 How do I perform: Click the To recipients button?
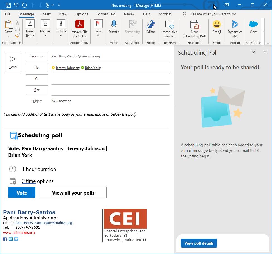[37, 68]
